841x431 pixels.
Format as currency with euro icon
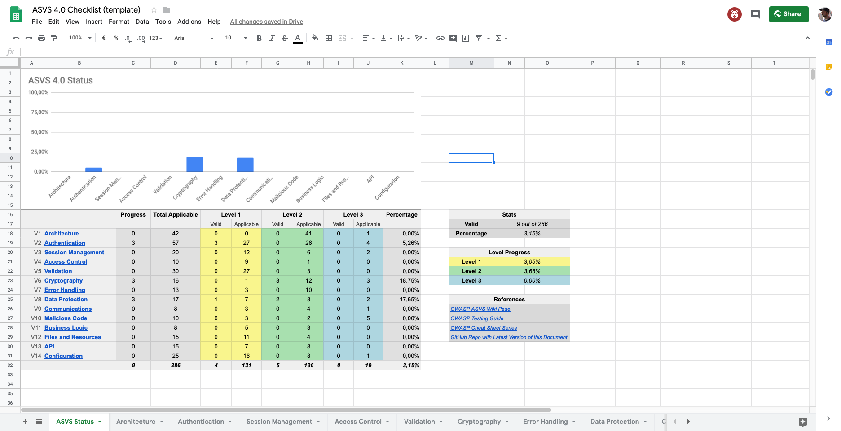104,38
